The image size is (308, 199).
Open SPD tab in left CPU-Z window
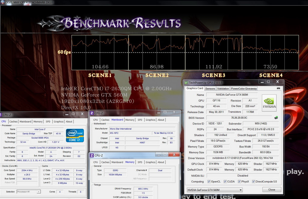point(48,122)
